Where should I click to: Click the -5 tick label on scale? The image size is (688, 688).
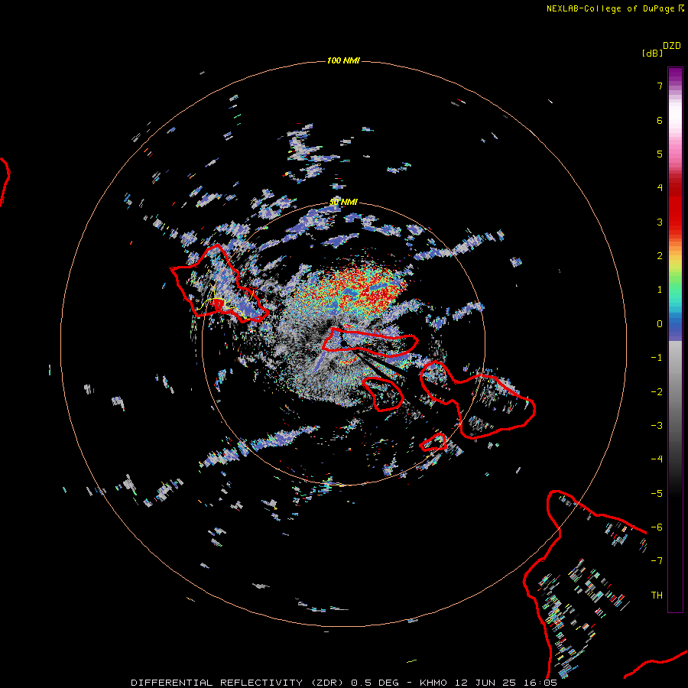[657, 494]
